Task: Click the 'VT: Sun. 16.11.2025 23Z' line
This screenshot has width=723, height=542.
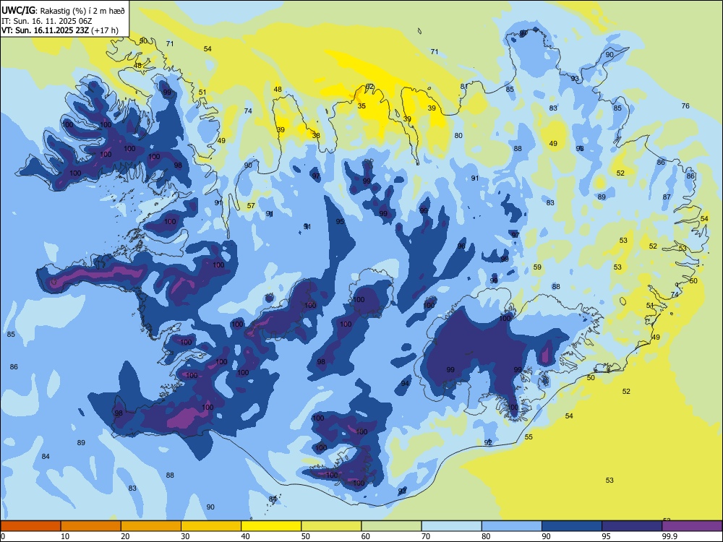Action: pos(60,30)
